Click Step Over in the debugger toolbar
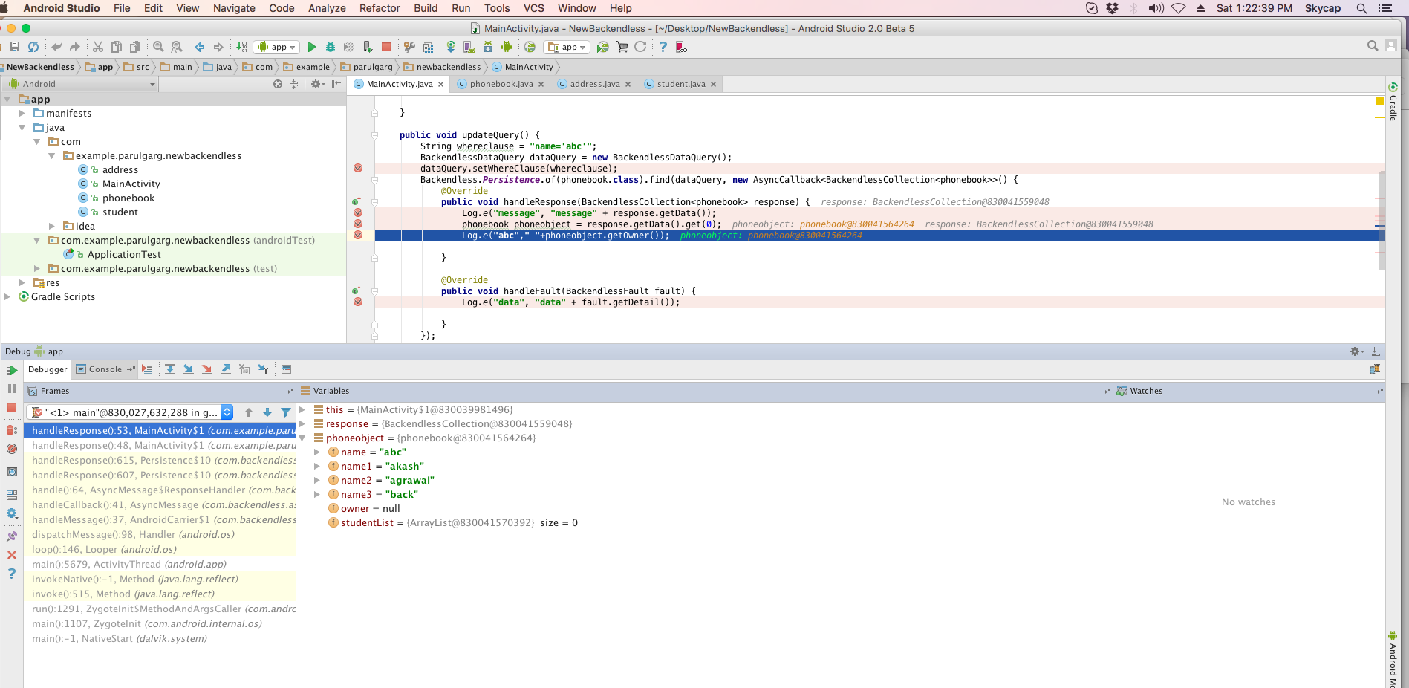Image resolution: width=1409 pixels, height=688 pixels. (170, 369)
